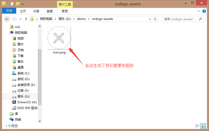Click the 网络 network icon
Image resolution: width=209 pixels, height=131 pixels.
coord(12,119)
